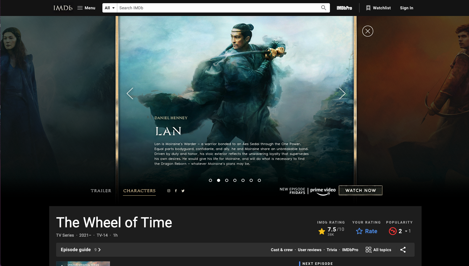Close the characters carousel overlay
The height and width of the screenshot is (266, 469).
click(368, 31)
